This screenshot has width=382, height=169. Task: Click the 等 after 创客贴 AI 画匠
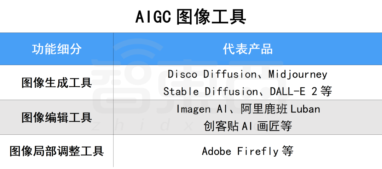[286, 126]
